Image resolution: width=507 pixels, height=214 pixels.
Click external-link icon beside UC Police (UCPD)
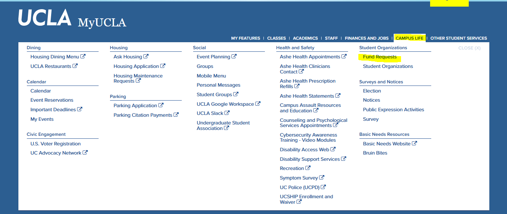tap(323, 187)
